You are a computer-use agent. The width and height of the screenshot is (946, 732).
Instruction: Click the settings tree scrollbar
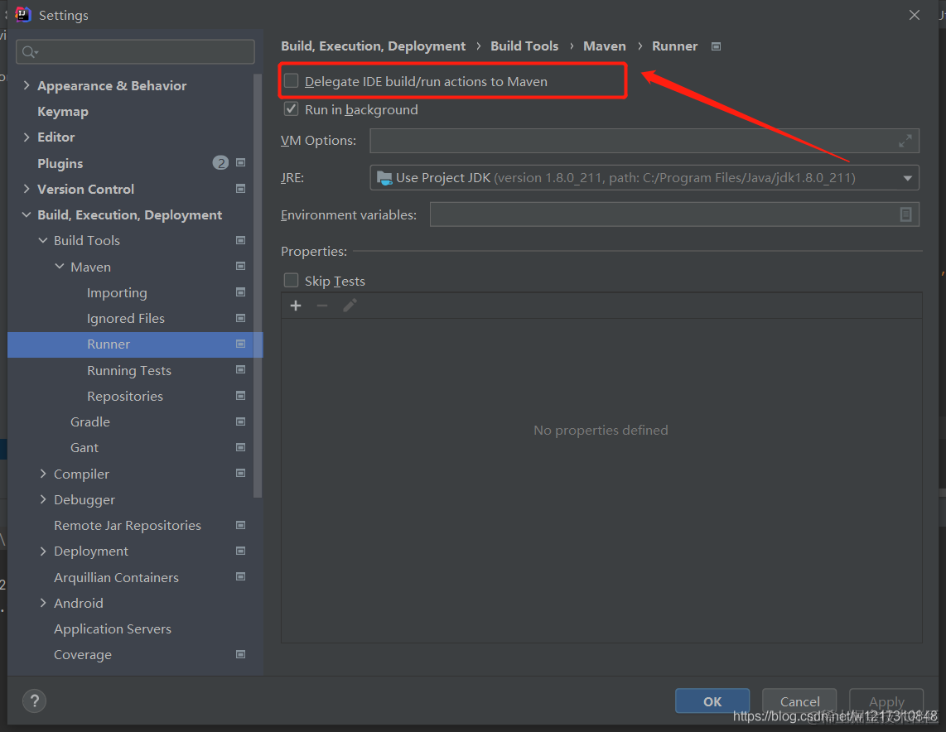tap(258, 286)
